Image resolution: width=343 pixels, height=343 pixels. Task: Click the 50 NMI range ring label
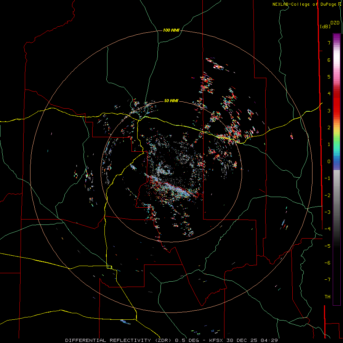point(171,101)
